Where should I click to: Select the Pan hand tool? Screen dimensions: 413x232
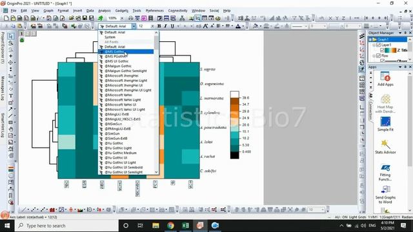(10, 129)
